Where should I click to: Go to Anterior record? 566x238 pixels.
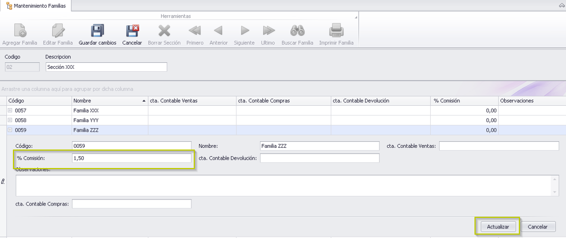pyautogui.click(x=218, y=31)
